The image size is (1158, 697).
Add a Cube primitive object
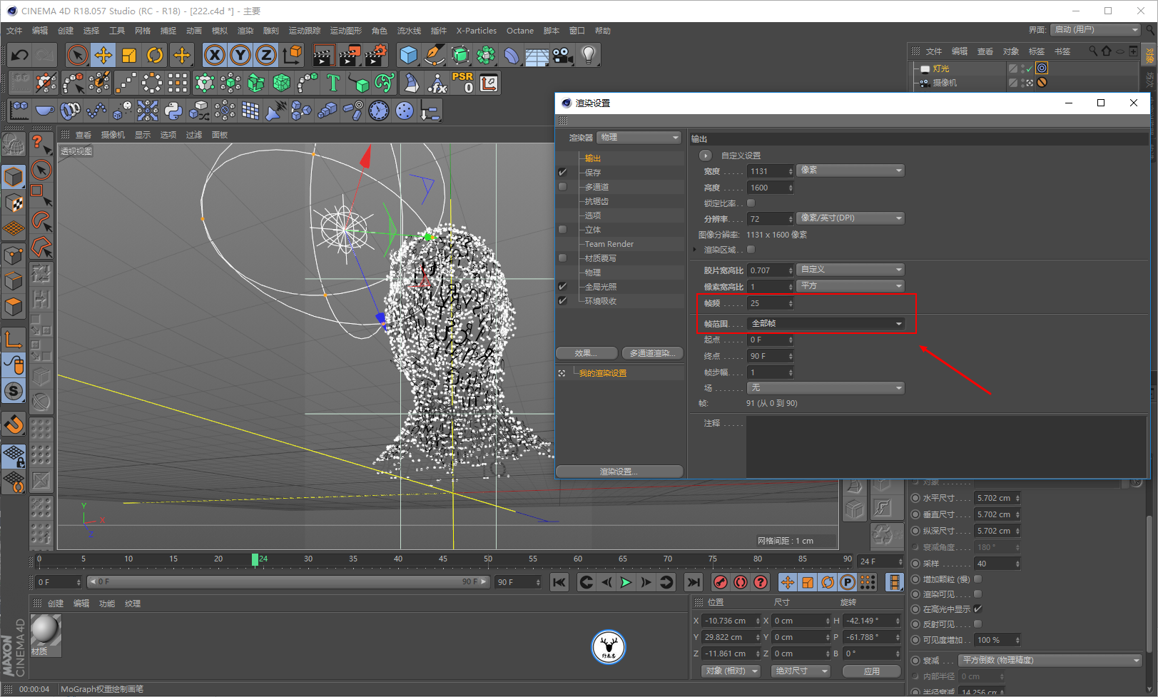click(x=408, y=55)
